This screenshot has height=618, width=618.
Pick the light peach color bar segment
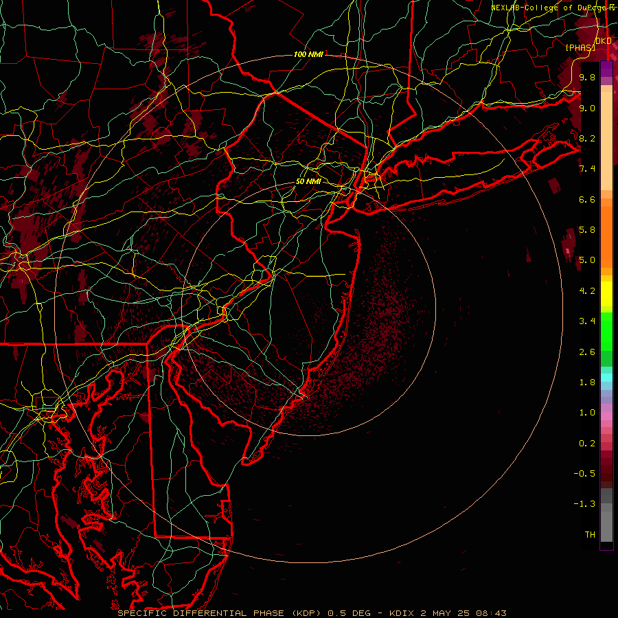(x=606, y=141)
